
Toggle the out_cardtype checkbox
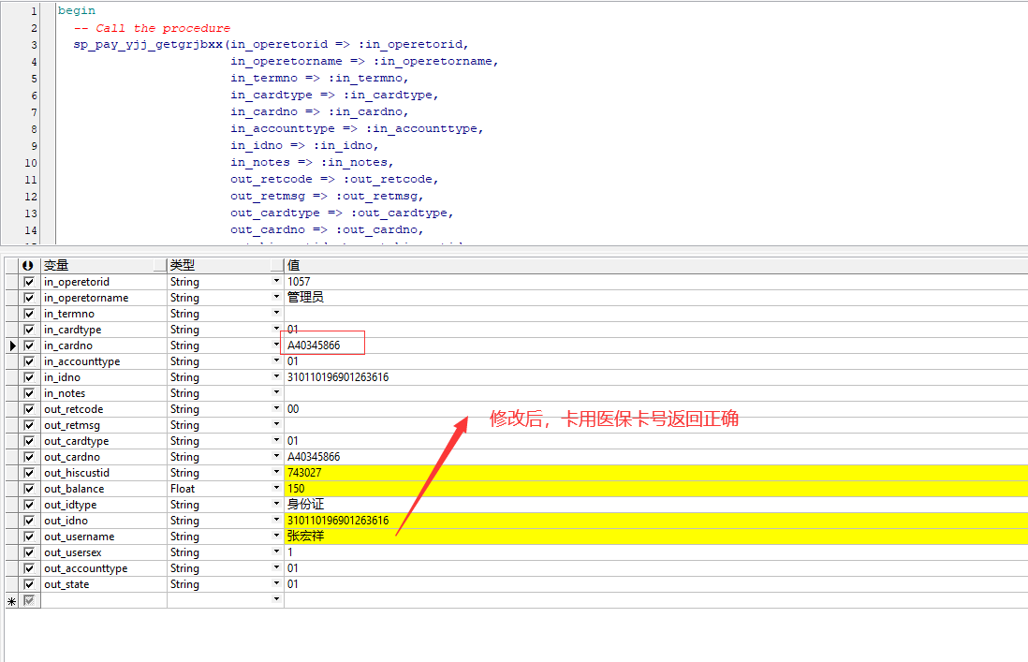tap(29, 441)
